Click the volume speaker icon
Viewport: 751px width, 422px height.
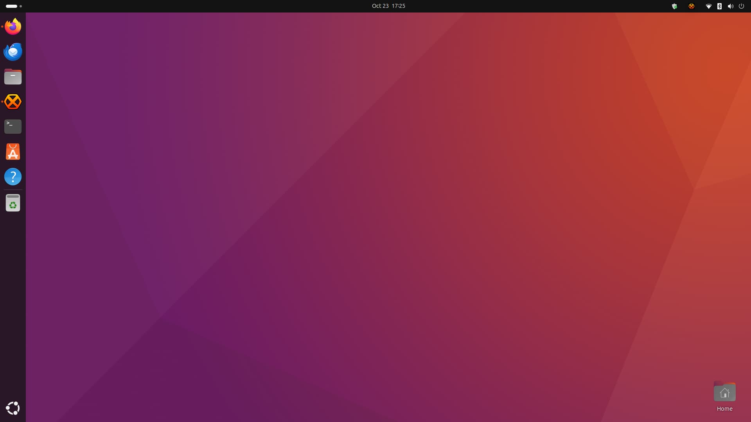(x=730, y=6)
